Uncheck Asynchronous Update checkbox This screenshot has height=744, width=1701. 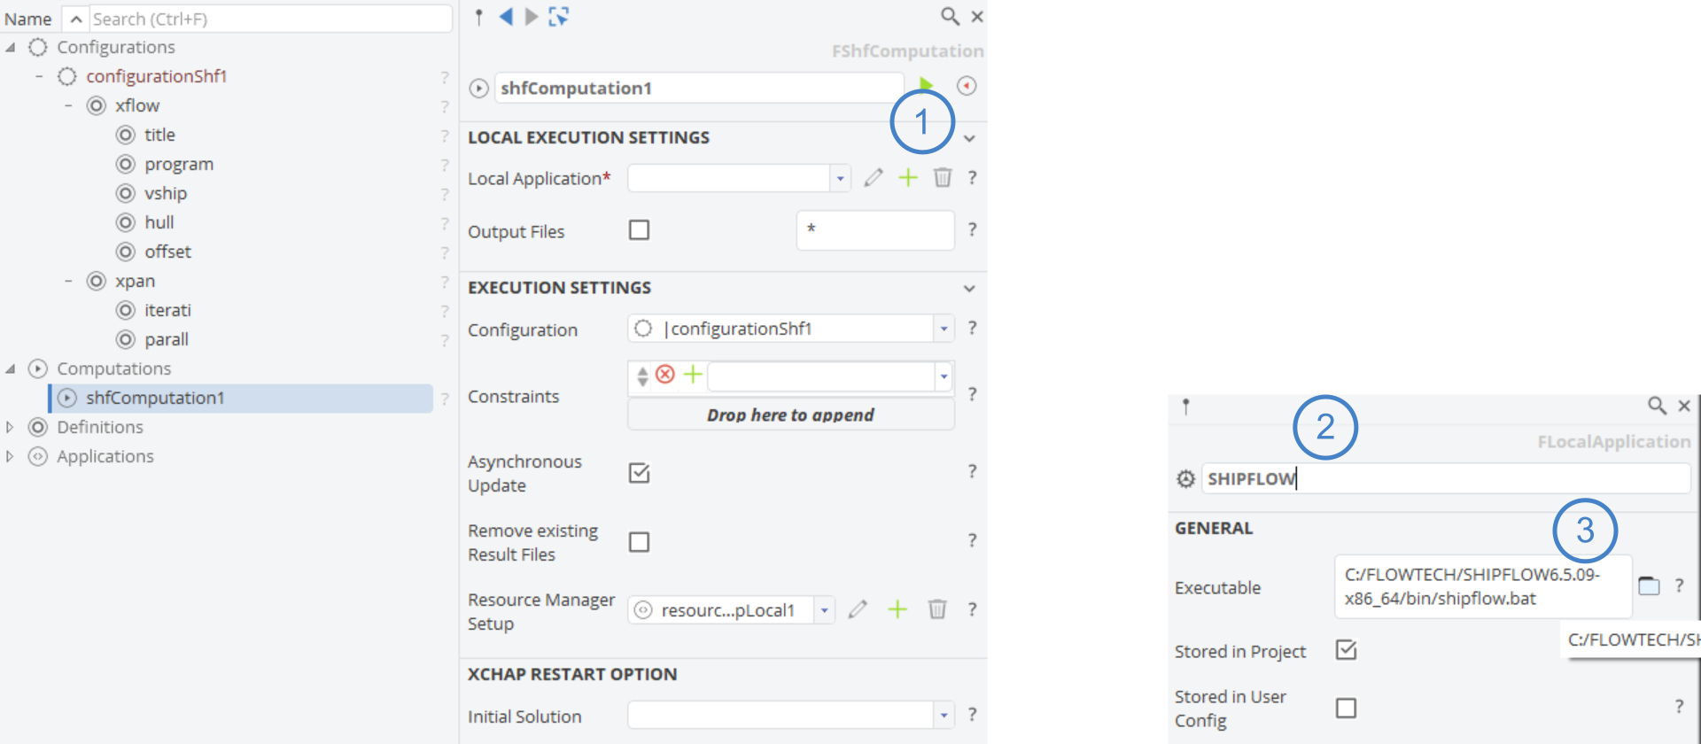tap(639, 473)
